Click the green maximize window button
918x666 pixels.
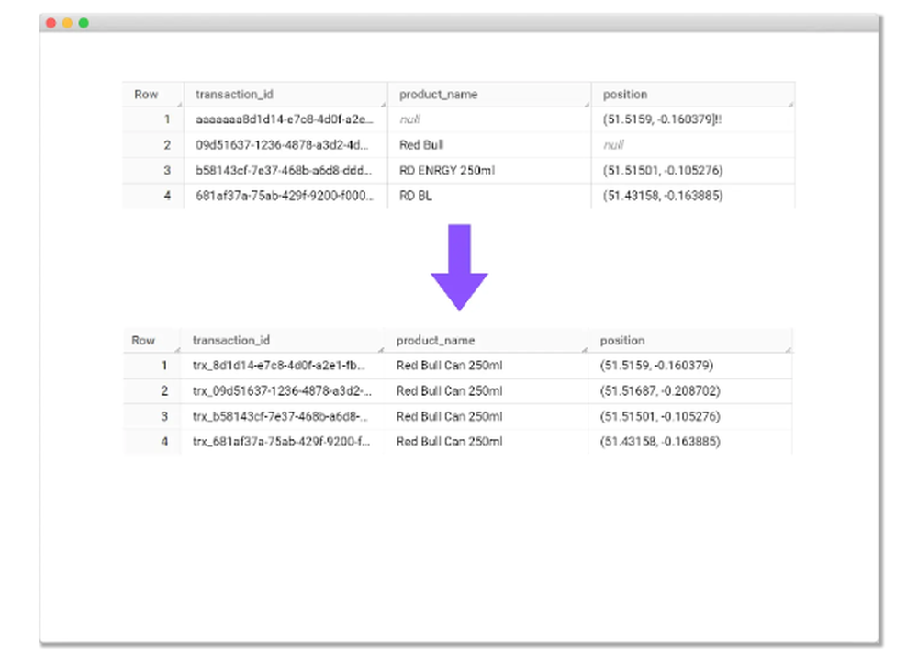(84, 23)
